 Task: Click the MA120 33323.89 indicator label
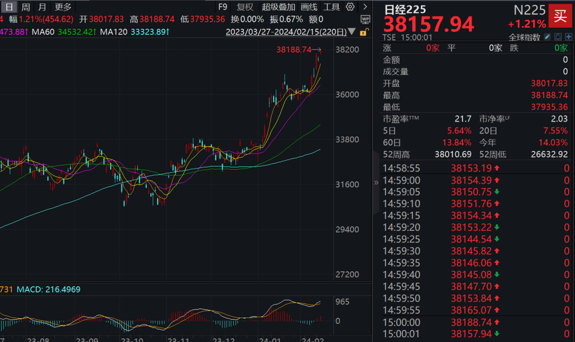[x=135, y=32]
